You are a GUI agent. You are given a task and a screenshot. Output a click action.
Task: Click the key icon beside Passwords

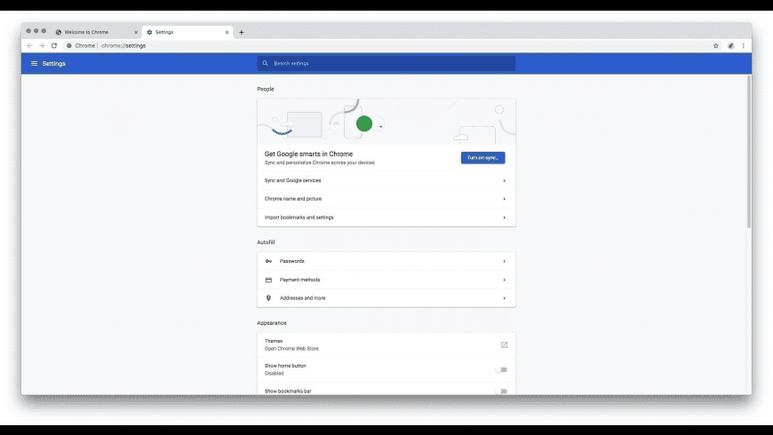tap(268, 261)
